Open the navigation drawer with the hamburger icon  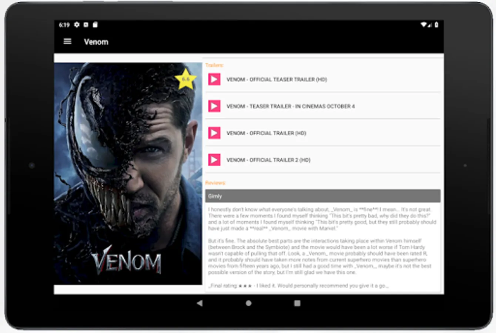[67, 41]
